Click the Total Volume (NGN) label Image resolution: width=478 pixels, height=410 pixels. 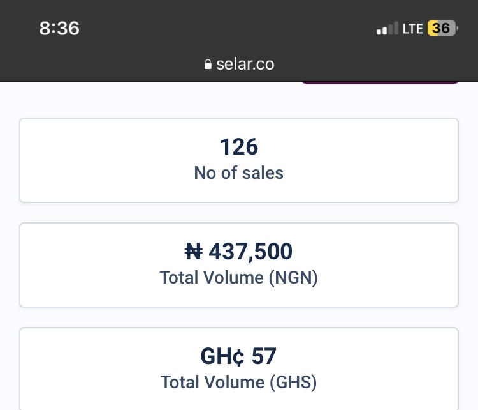[x=239, y=277]
